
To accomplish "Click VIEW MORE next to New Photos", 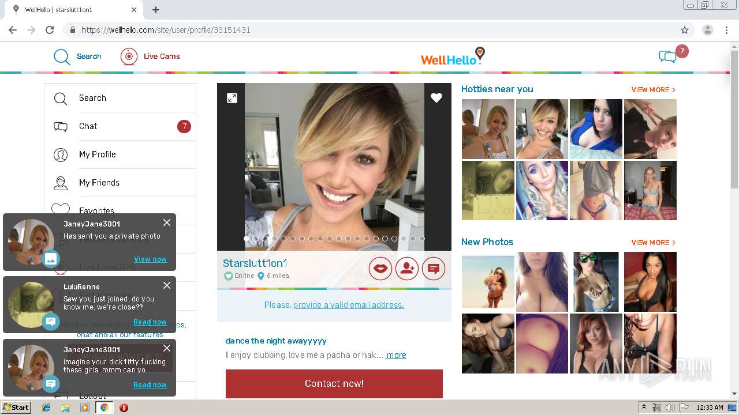I will [x=653, y=243].
